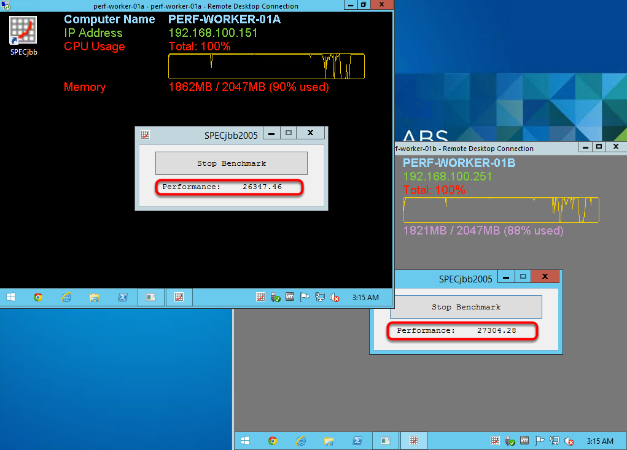Click muted volume icon in 01b tray

pos(569,441)
